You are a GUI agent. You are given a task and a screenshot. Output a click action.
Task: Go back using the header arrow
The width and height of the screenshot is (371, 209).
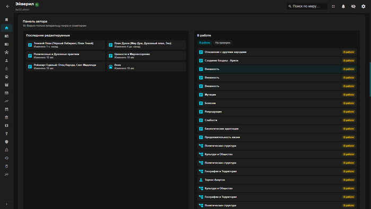click(7, 6)
